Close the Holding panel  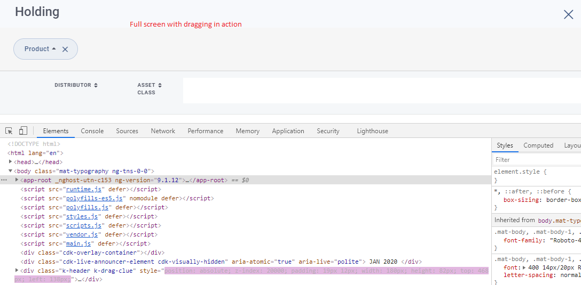(568, 14)
